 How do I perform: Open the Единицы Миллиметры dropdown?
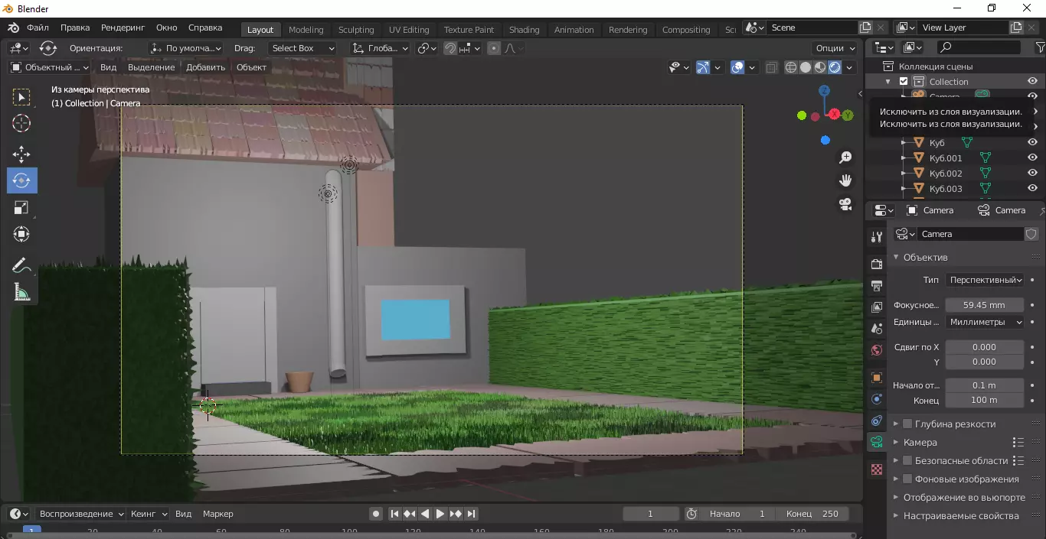point(984,322)
